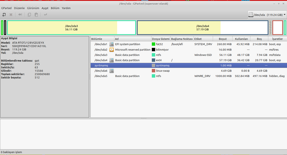Select the red linux-swap block in disk map

[278, 28]
